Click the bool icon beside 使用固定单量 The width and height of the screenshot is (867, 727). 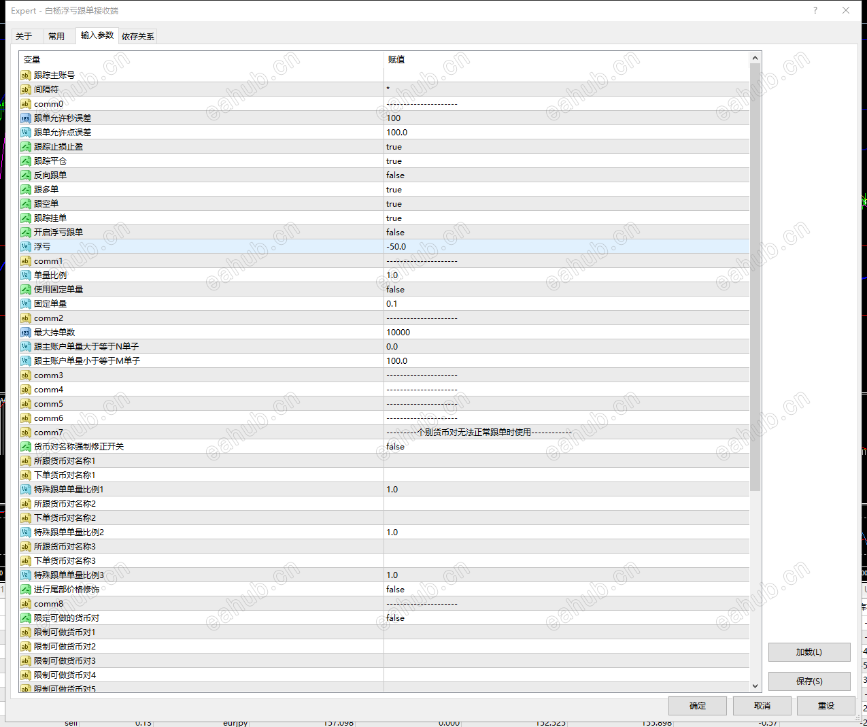pyautogui.click(x=26, y=290)
